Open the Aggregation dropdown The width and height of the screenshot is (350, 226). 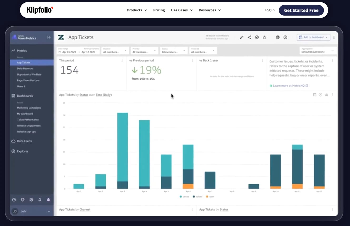[318, 51]
